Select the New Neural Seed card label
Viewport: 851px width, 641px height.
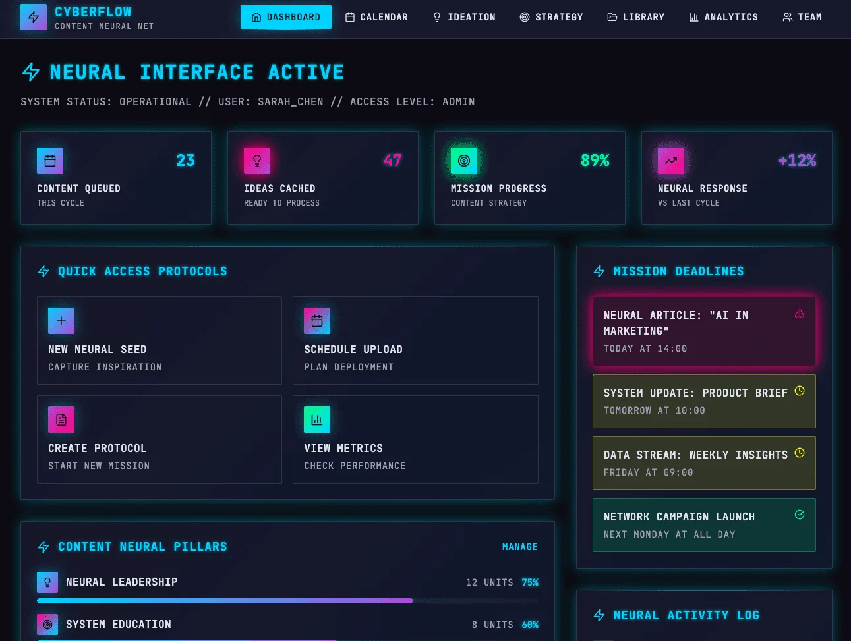click(98, 349)
